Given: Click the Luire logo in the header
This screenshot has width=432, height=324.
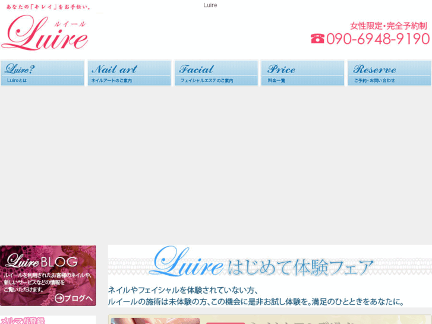Looking at the screenshot, I should [x=45, y=33].
